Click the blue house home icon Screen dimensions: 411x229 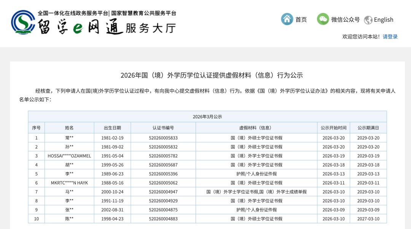click(287, 19)
